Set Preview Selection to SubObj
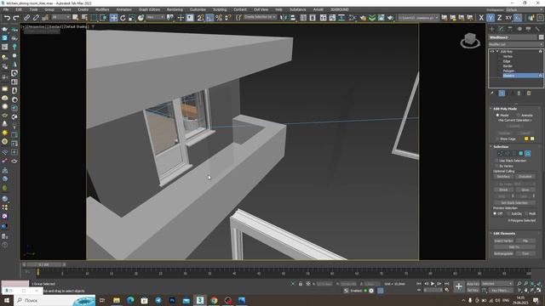The width and height of the screenshot is (545, 306). pos(509,213)
